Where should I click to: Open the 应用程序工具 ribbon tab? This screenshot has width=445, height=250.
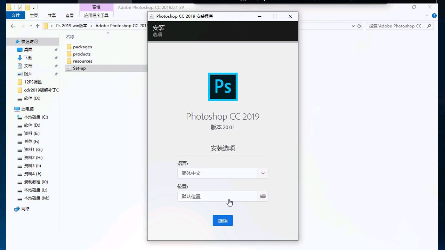point(96,15)
